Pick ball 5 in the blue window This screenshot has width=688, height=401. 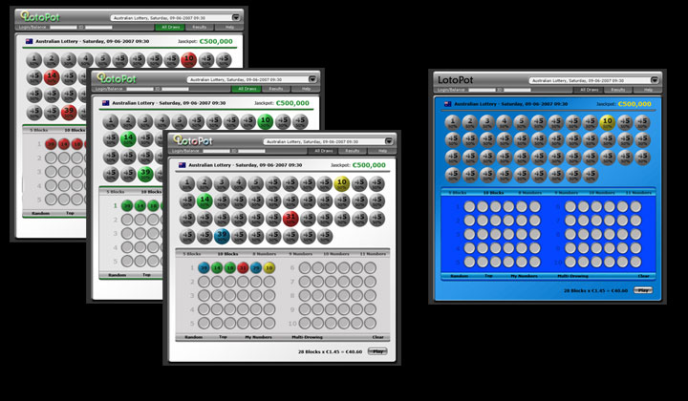(x=522, y=122)
